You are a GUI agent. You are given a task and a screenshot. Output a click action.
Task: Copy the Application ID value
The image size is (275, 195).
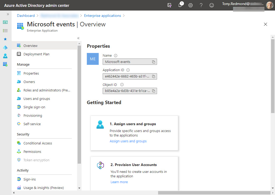pyautogui.click(x=153, y=76)
